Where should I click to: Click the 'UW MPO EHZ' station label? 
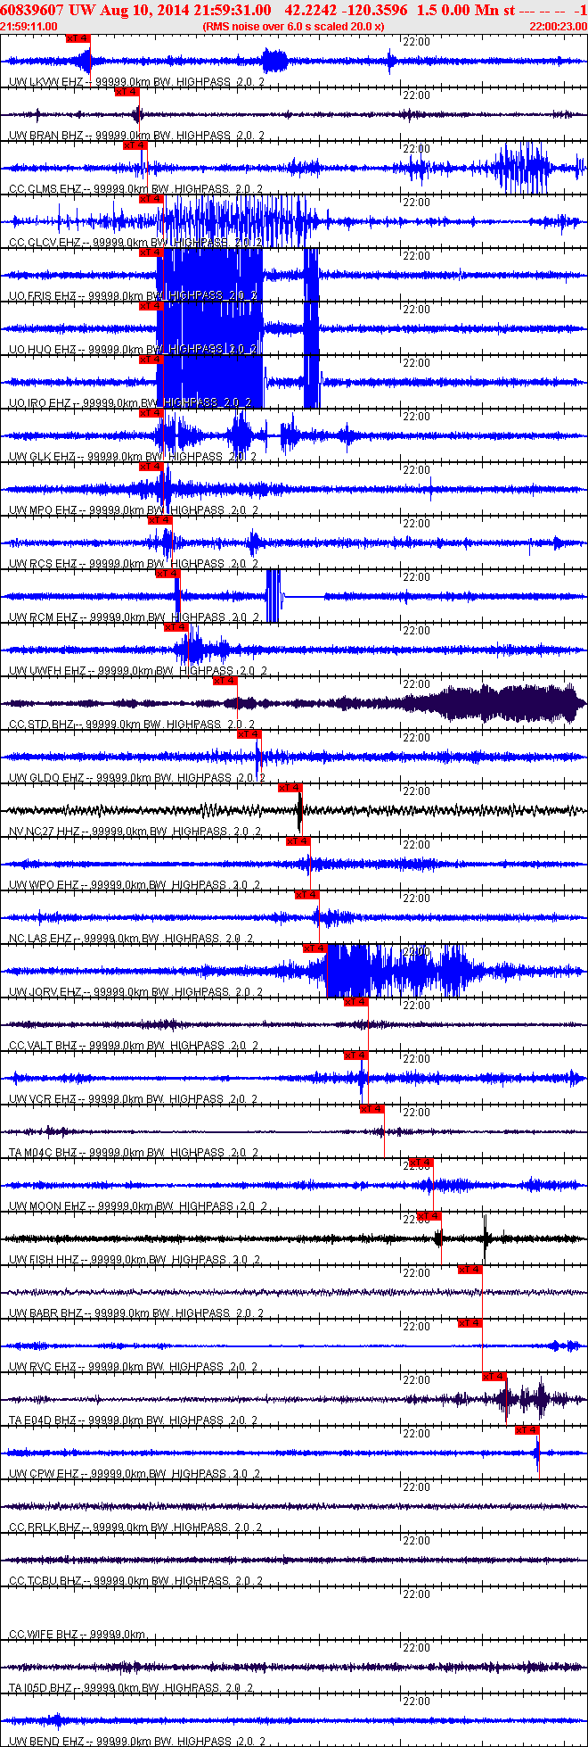[x=43, y=510]
